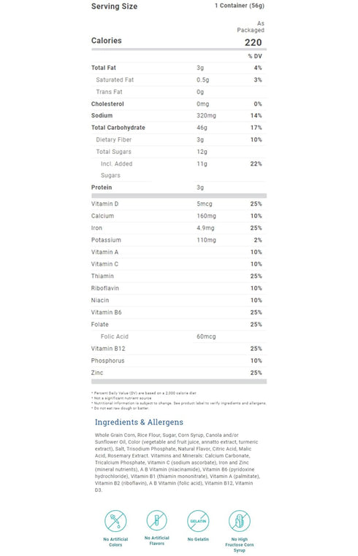Click the 220 calories value
The image size is (358, 556).
click(254, 42)
